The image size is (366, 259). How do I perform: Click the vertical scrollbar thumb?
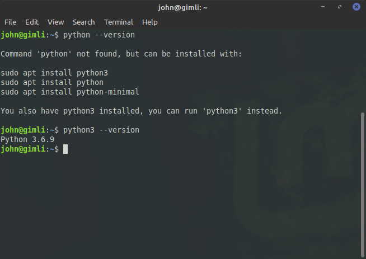click(x=362, y=185)
